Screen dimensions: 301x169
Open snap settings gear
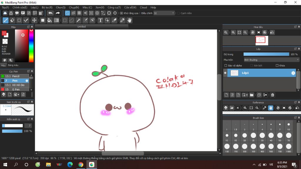pos(115,13)
